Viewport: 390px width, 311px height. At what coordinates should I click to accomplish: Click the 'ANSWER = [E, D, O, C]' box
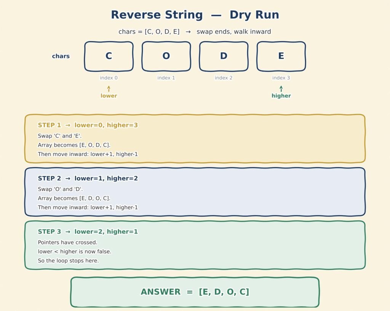coord(195,292)
